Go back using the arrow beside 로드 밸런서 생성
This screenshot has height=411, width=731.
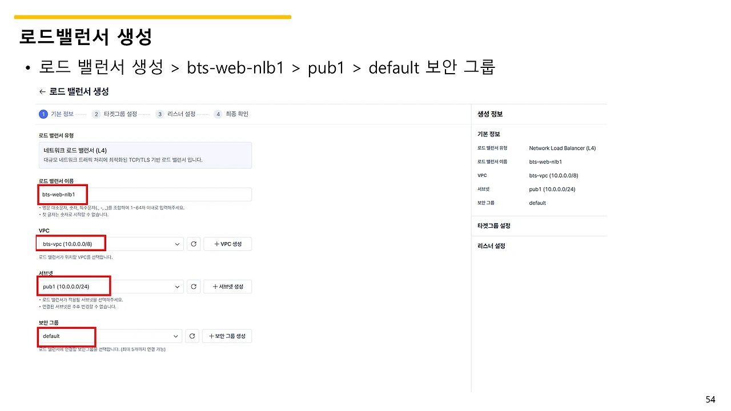(x=42, y=91)
